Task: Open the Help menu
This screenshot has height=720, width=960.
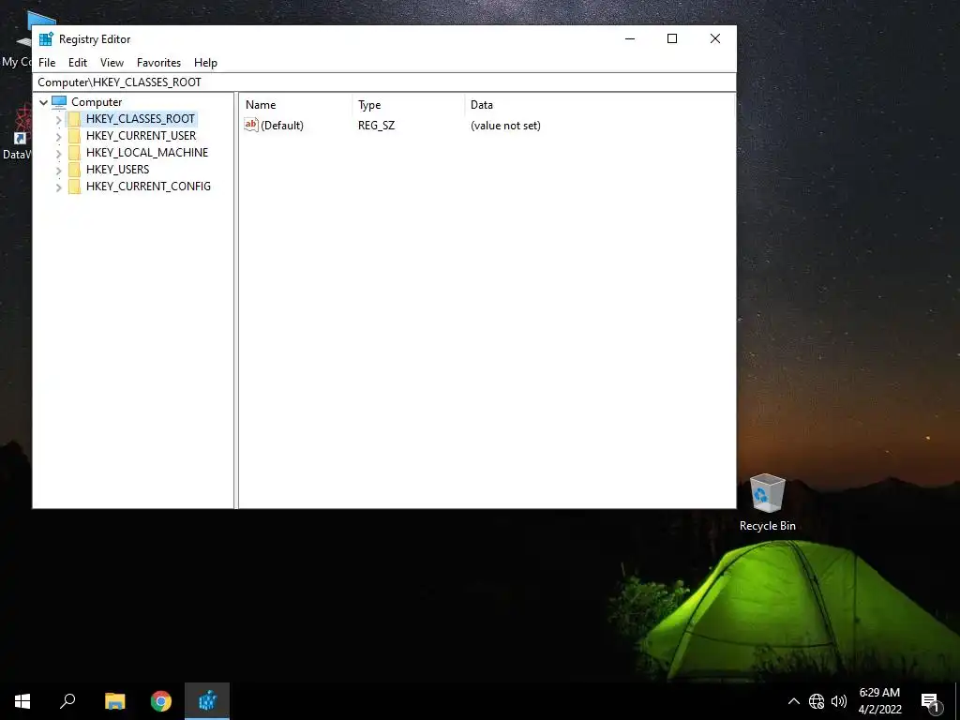Action: coord(205,63)
